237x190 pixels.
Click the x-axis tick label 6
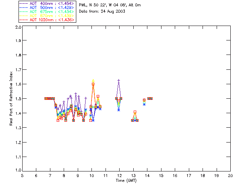pyautogui.click(x=36, y=176)
